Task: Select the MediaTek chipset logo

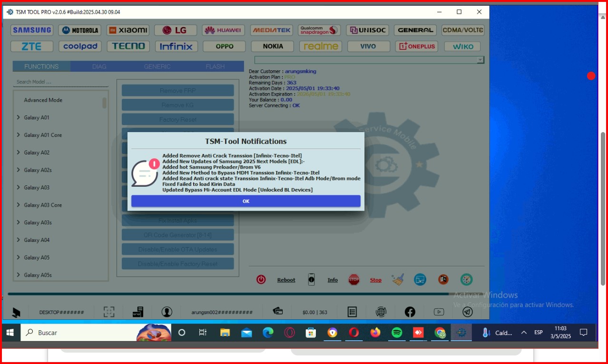Action: (x=272, y=30)
